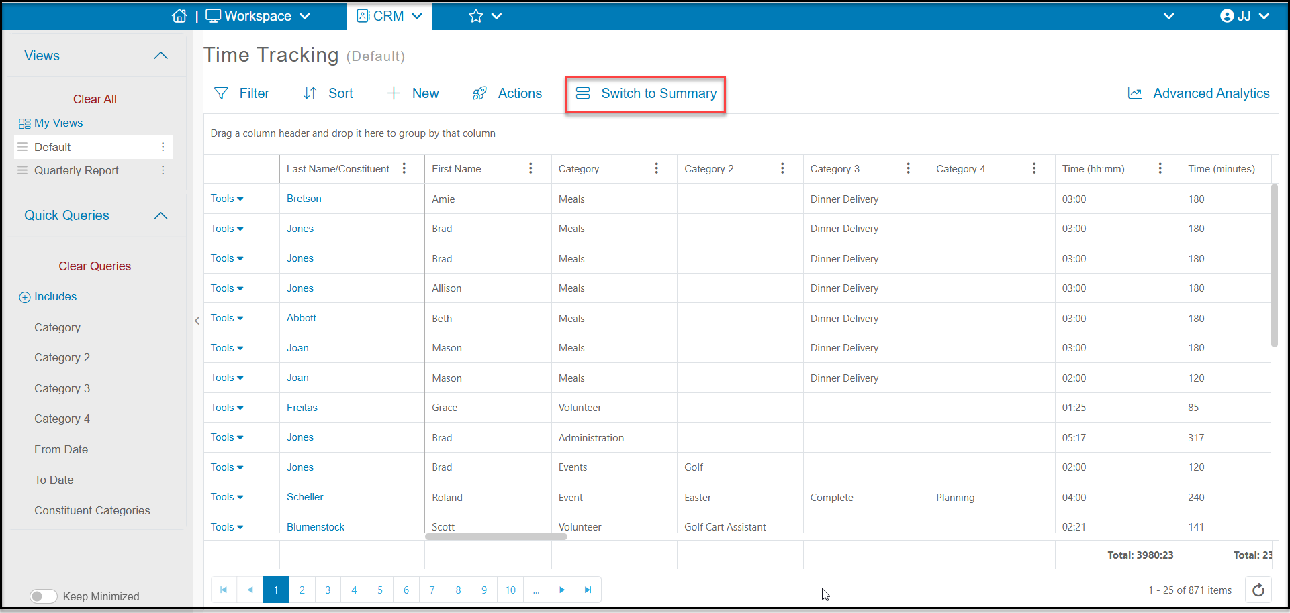This screenshot has width=1290, height=613.
Task: Go to the next page arrow
Action: (x=562, y=590)
